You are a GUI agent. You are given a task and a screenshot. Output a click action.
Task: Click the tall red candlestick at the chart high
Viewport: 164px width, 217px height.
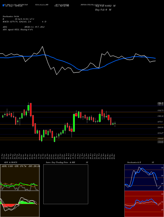point(31,109)
